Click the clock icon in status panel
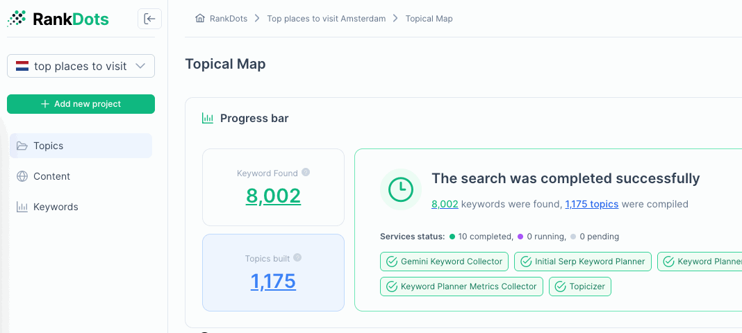Image resolution: width=742 pixels, height=333 pixels. 401,189
